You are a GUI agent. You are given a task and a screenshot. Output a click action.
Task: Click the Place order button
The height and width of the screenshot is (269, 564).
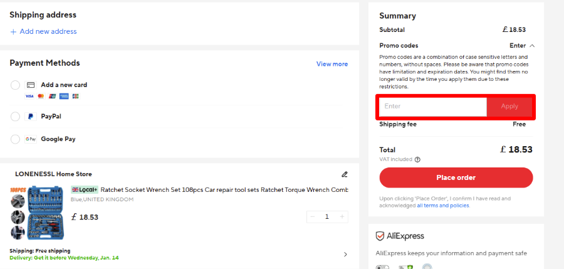456,177
